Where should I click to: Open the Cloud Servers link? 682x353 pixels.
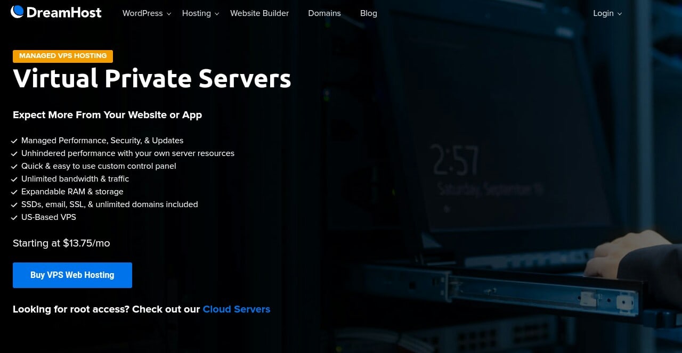[x=237, y=309]
